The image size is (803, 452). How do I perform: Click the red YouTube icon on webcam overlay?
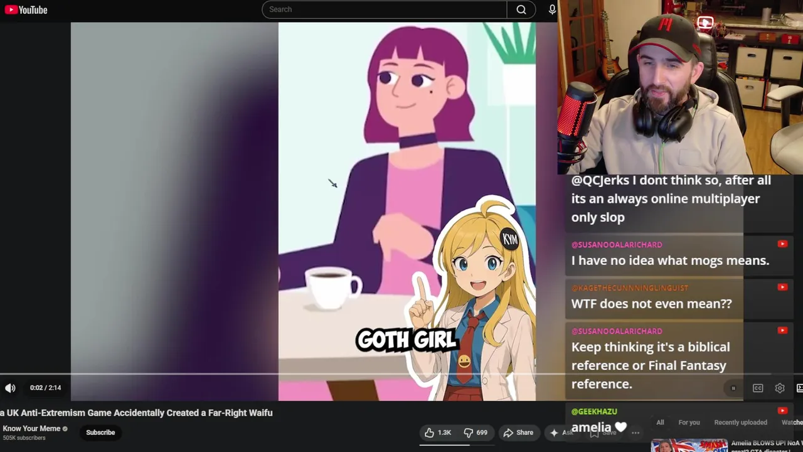point(705,23)
